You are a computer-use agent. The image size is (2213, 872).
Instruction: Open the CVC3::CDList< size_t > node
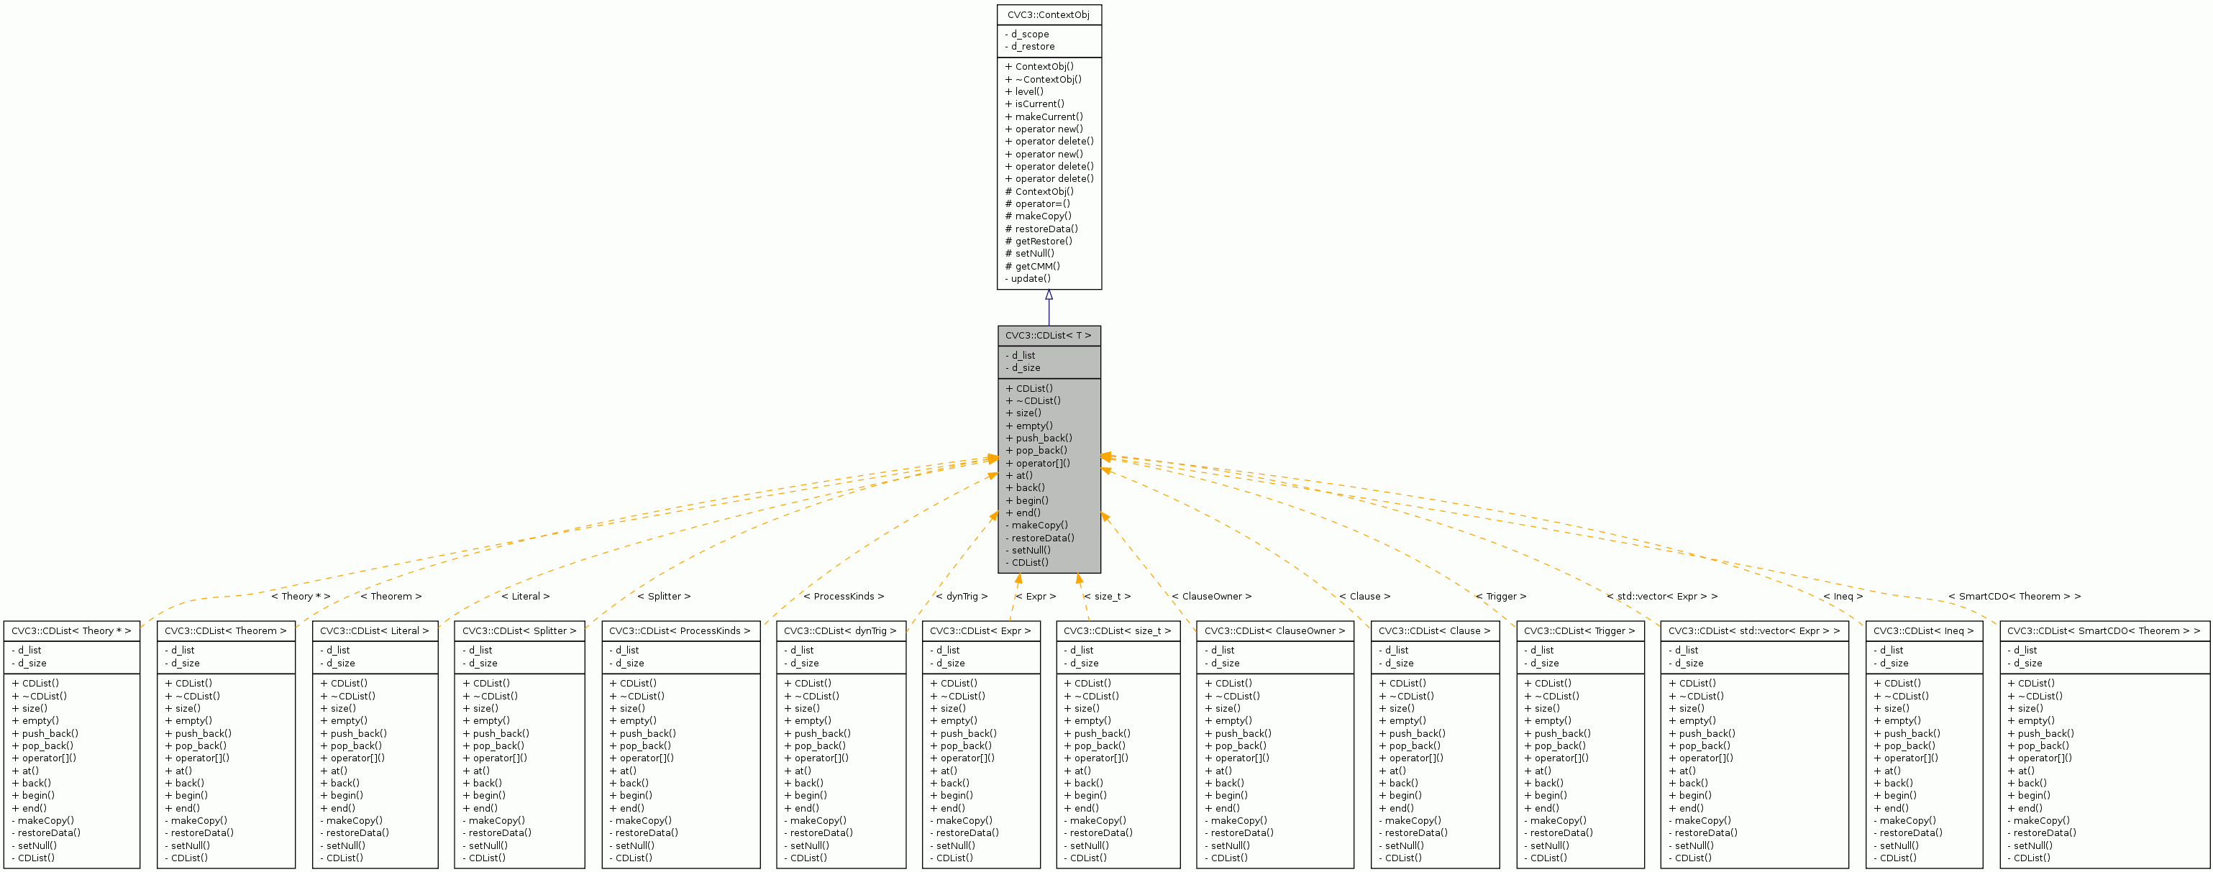[x=1118, y=630]
